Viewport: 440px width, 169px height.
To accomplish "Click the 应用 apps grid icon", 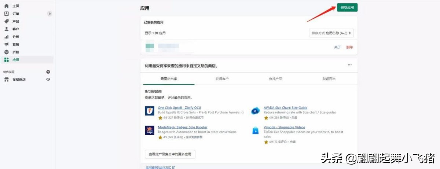I will tap(6, 60).
